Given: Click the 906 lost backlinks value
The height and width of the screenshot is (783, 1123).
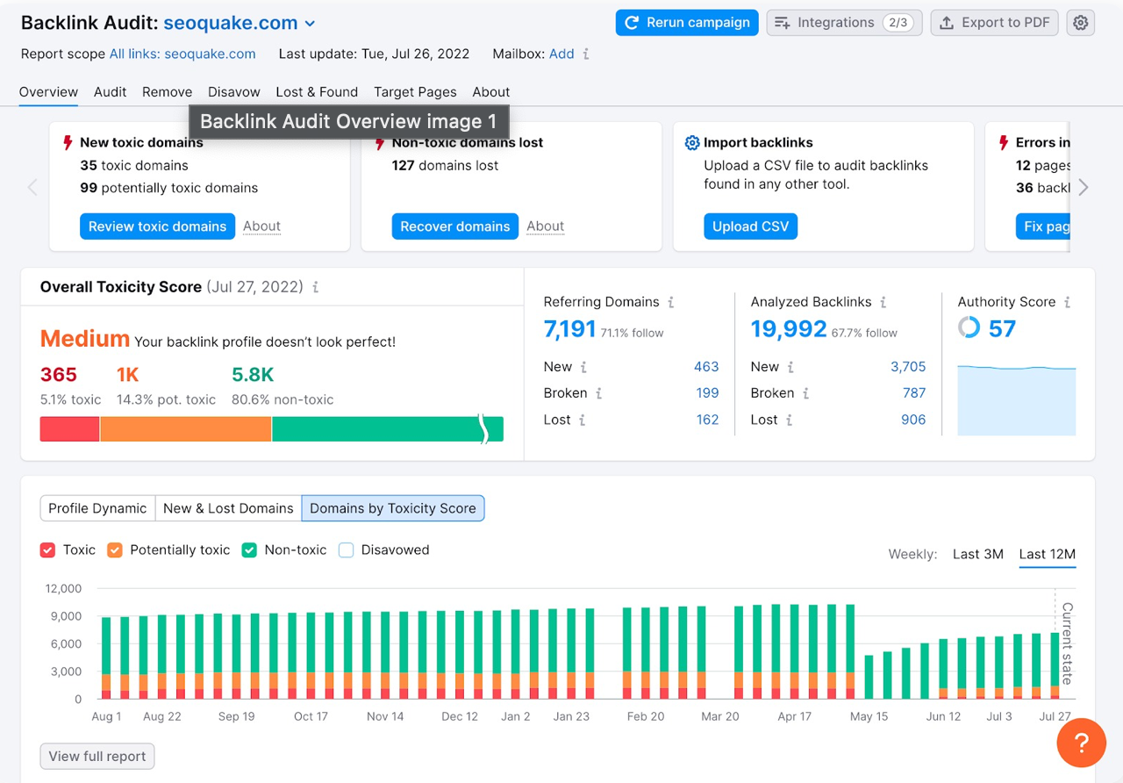Looking at the screenshot, I should coord(913,420).
